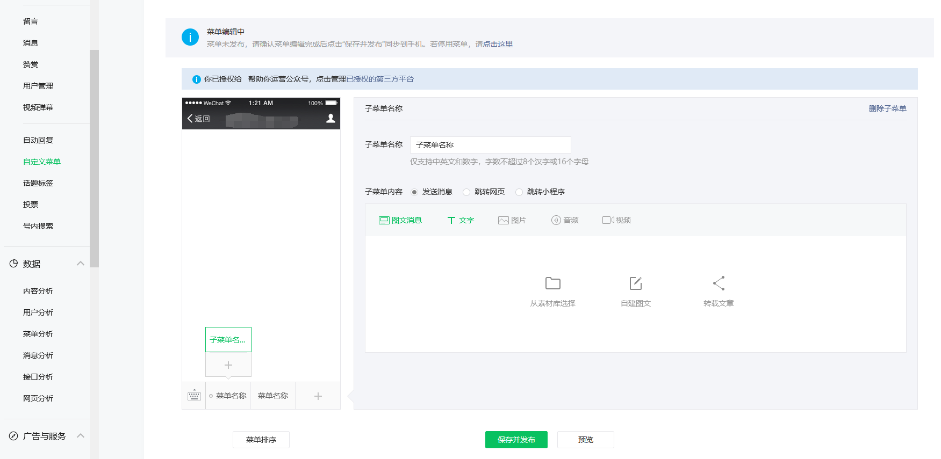
Task: Click the profile icon in phone header
Action: pos(331,119)
